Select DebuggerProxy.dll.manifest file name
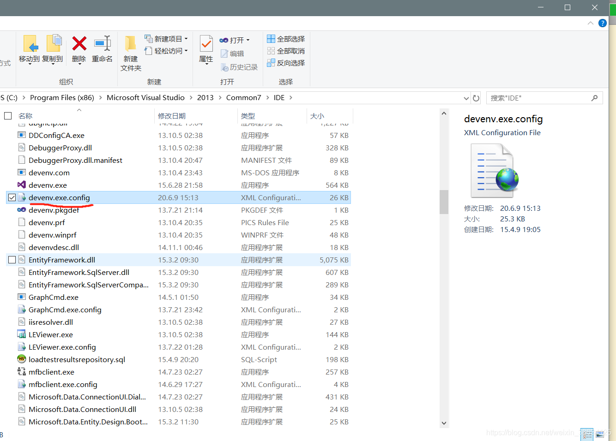 point(75,160)
